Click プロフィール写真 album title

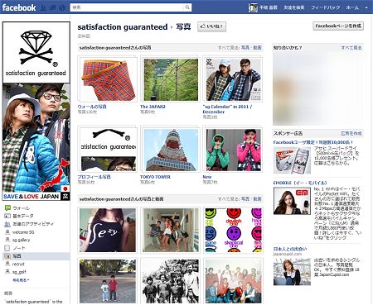click(94, 177)
